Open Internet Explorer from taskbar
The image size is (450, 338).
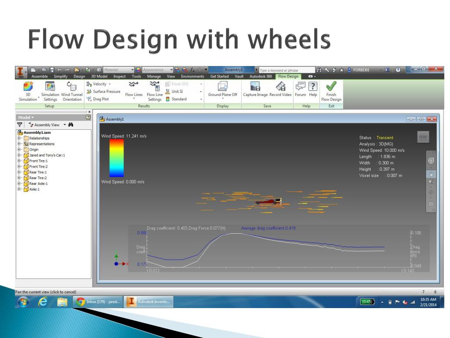[x=43, y=302]
